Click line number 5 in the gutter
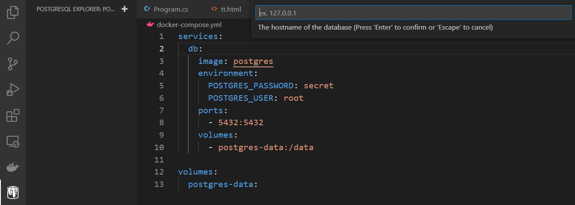 pos(161,86)
